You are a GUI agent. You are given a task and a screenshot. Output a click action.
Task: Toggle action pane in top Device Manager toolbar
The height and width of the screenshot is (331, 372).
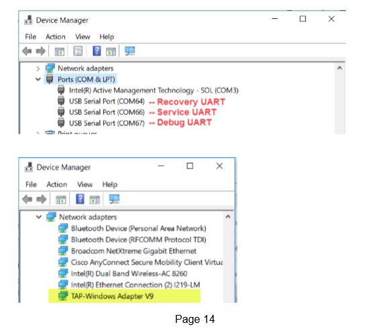[x=111, y=51]
